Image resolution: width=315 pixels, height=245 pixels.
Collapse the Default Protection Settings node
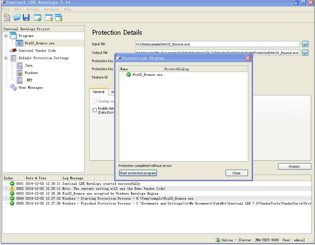[6, 58]
